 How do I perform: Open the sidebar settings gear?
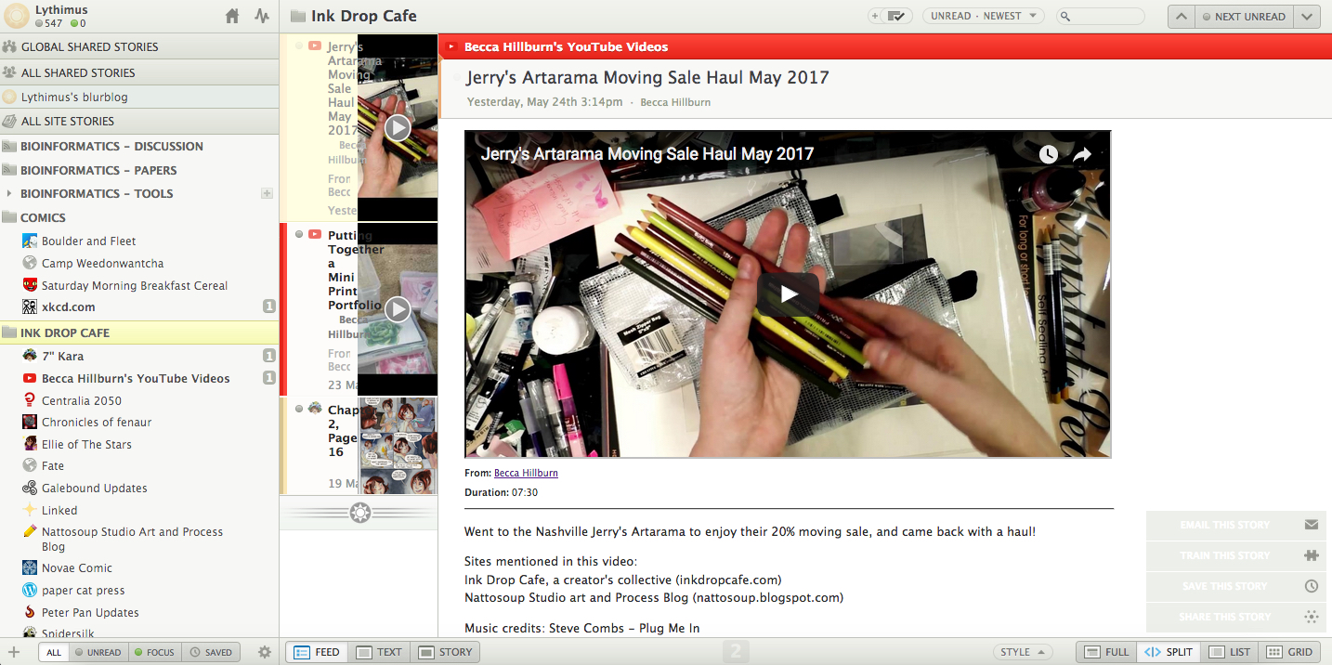click(x=265, y=652)
